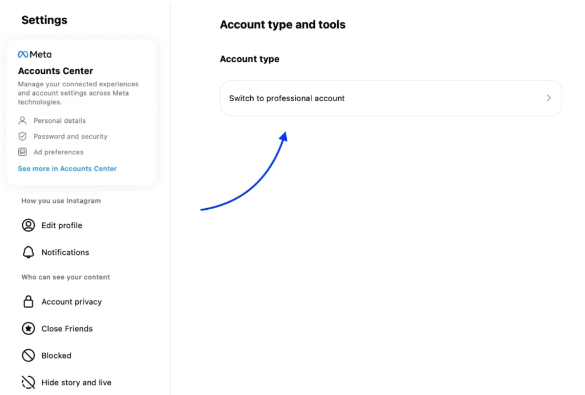Click the Account privacy lock icon

click(28, 301)
